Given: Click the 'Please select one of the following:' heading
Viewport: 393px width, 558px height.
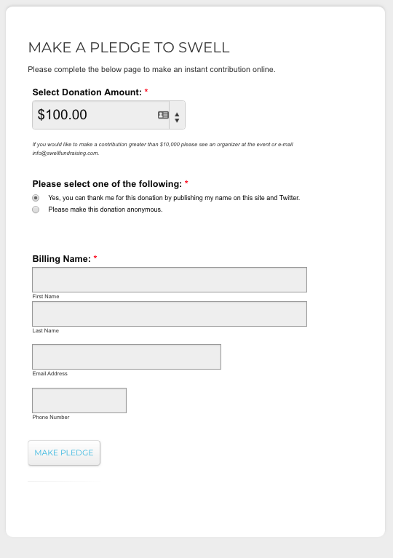Looking at the screenshot, I should [107, 184].
